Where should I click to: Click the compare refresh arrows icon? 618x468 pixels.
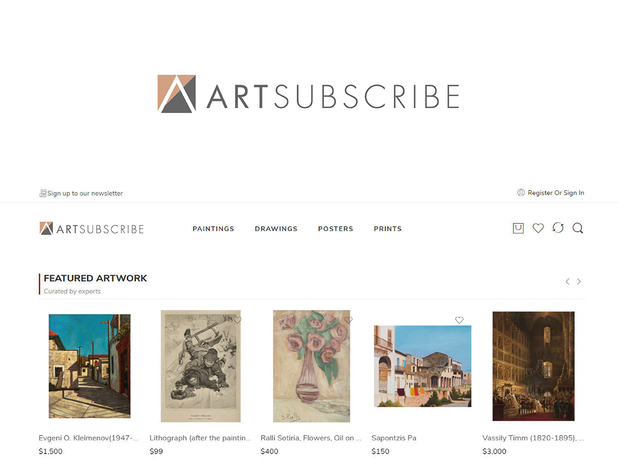coord(558,228)
